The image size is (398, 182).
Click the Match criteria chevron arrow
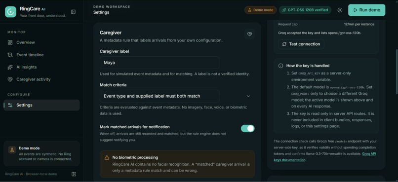point(248,96)
